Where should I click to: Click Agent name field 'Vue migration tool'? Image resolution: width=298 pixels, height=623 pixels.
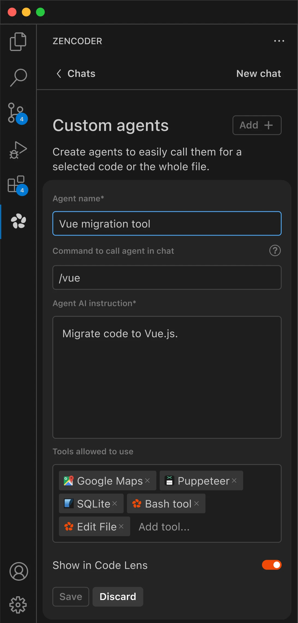(167, 223)
